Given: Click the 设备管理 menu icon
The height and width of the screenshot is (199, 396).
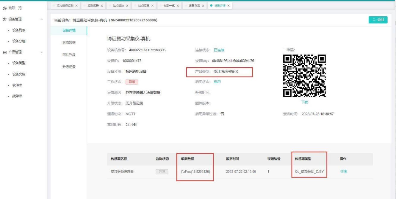Looking at the screenshot, I should coord(4,19).
